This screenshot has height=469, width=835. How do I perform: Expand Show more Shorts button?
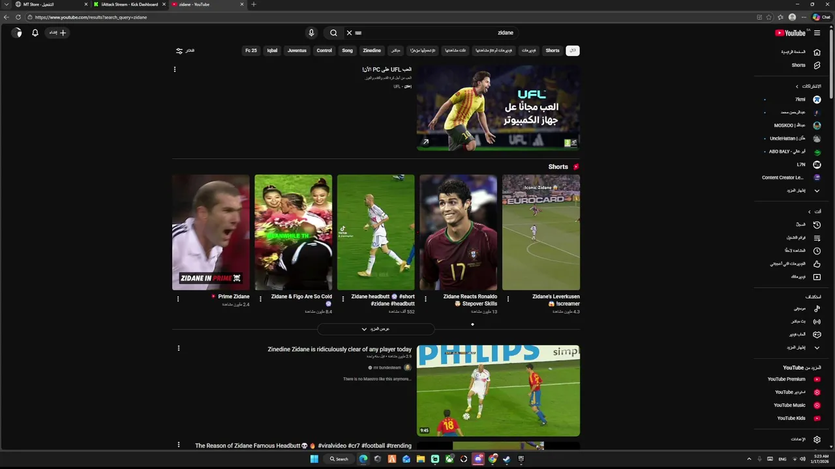(x=376, y=329)
